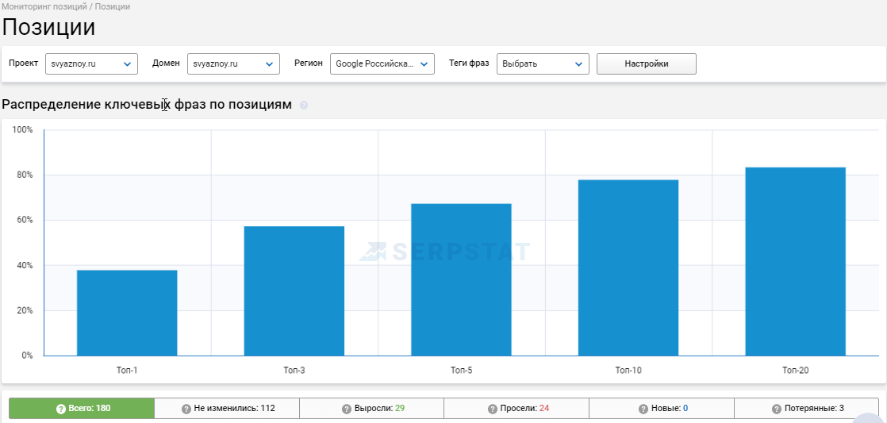The image size is (887, 423).
Task: Click the Топ-20 axis label
Action: (x=795, y=371)
